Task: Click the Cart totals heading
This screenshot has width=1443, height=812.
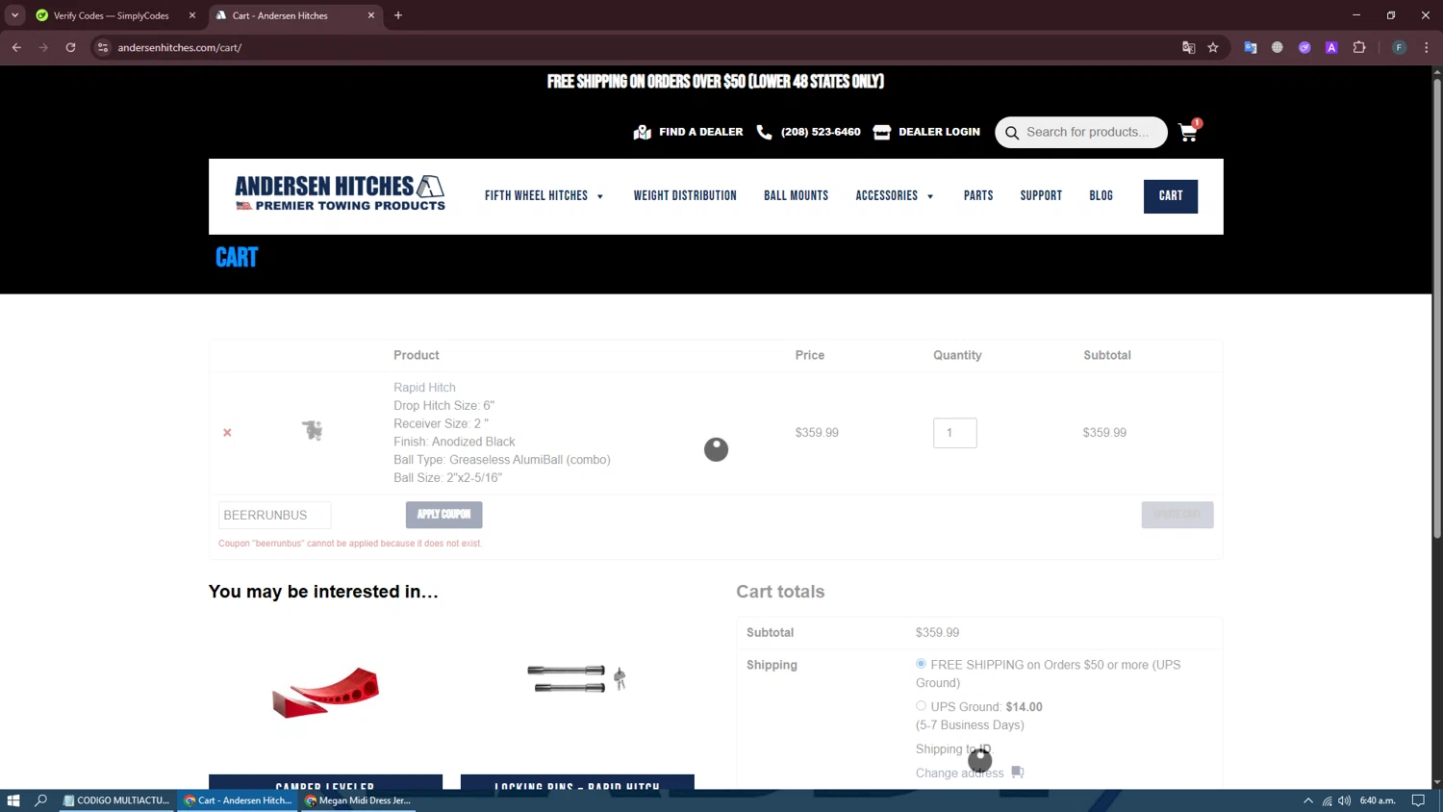Action: (x=780, y=592)
